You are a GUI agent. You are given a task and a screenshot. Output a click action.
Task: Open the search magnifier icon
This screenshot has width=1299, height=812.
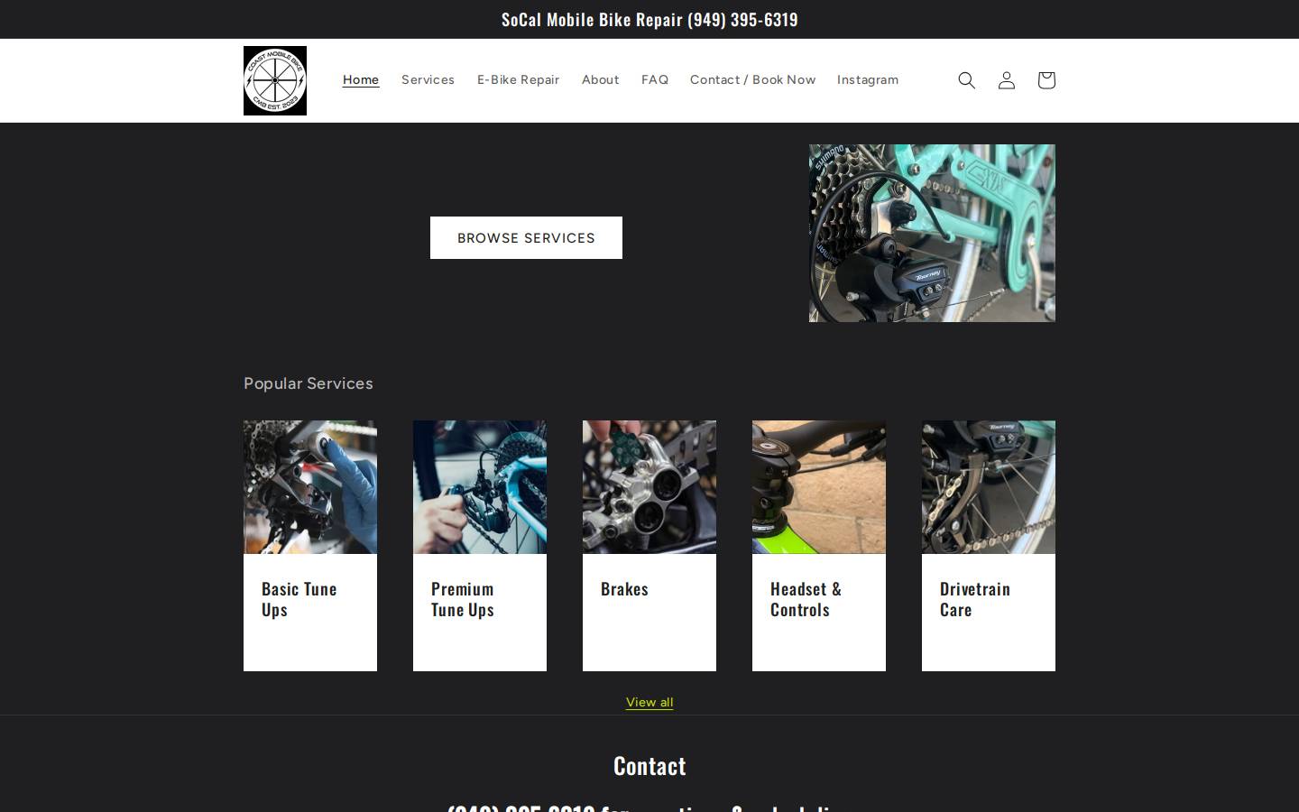tap(966, 80)
